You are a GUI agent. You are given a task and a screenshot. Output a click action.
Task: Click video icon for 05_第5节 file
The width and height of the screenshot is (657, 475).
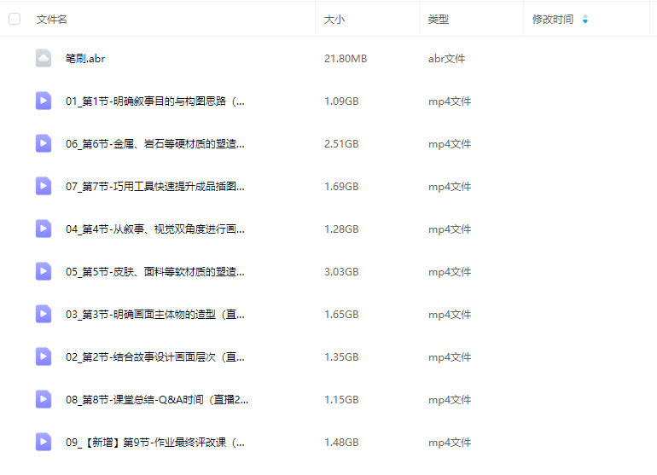(x=44, y=271)
